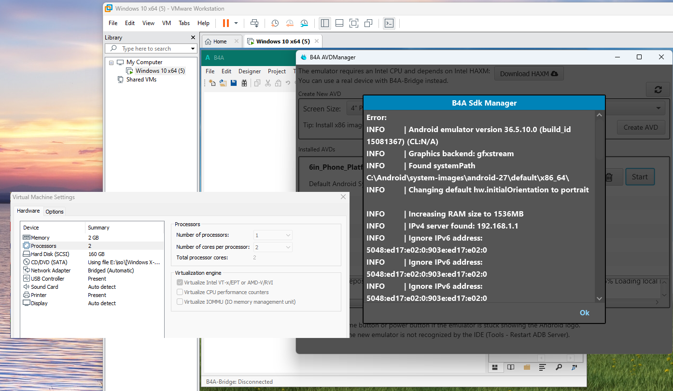The image size is (673, 391).
Task: Toggle Virtualize CPU performance counters checkbox
Action: click(x=180, y=292)
